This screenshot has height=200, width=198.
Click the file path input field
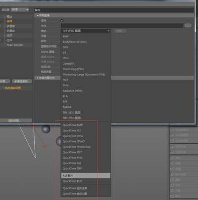click(122, 26)
